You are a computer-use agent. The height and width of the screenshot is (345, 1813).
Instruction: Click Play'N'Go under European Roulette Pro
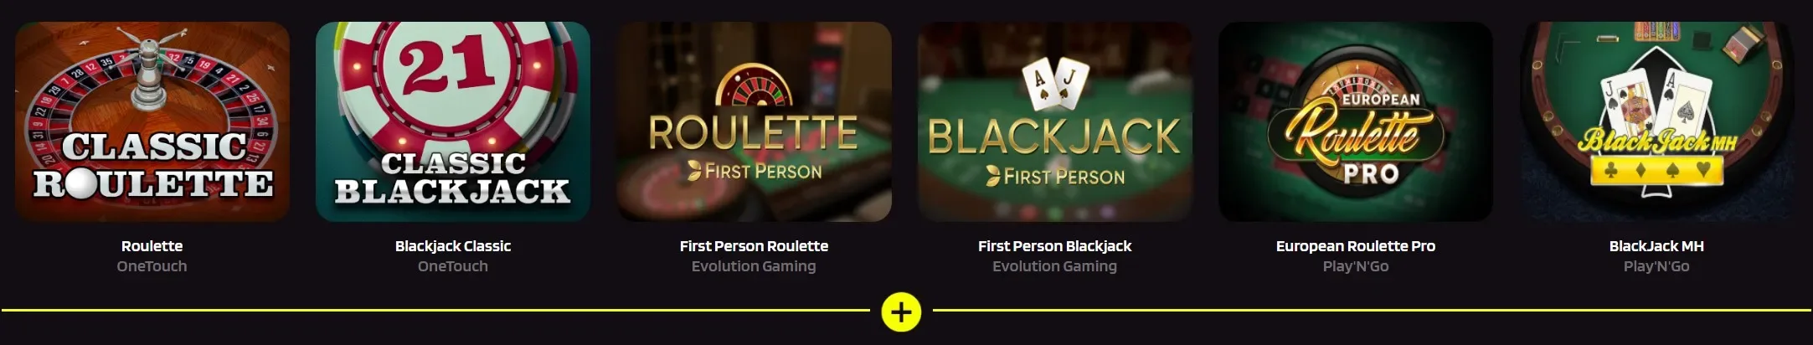coord(1356,266)
